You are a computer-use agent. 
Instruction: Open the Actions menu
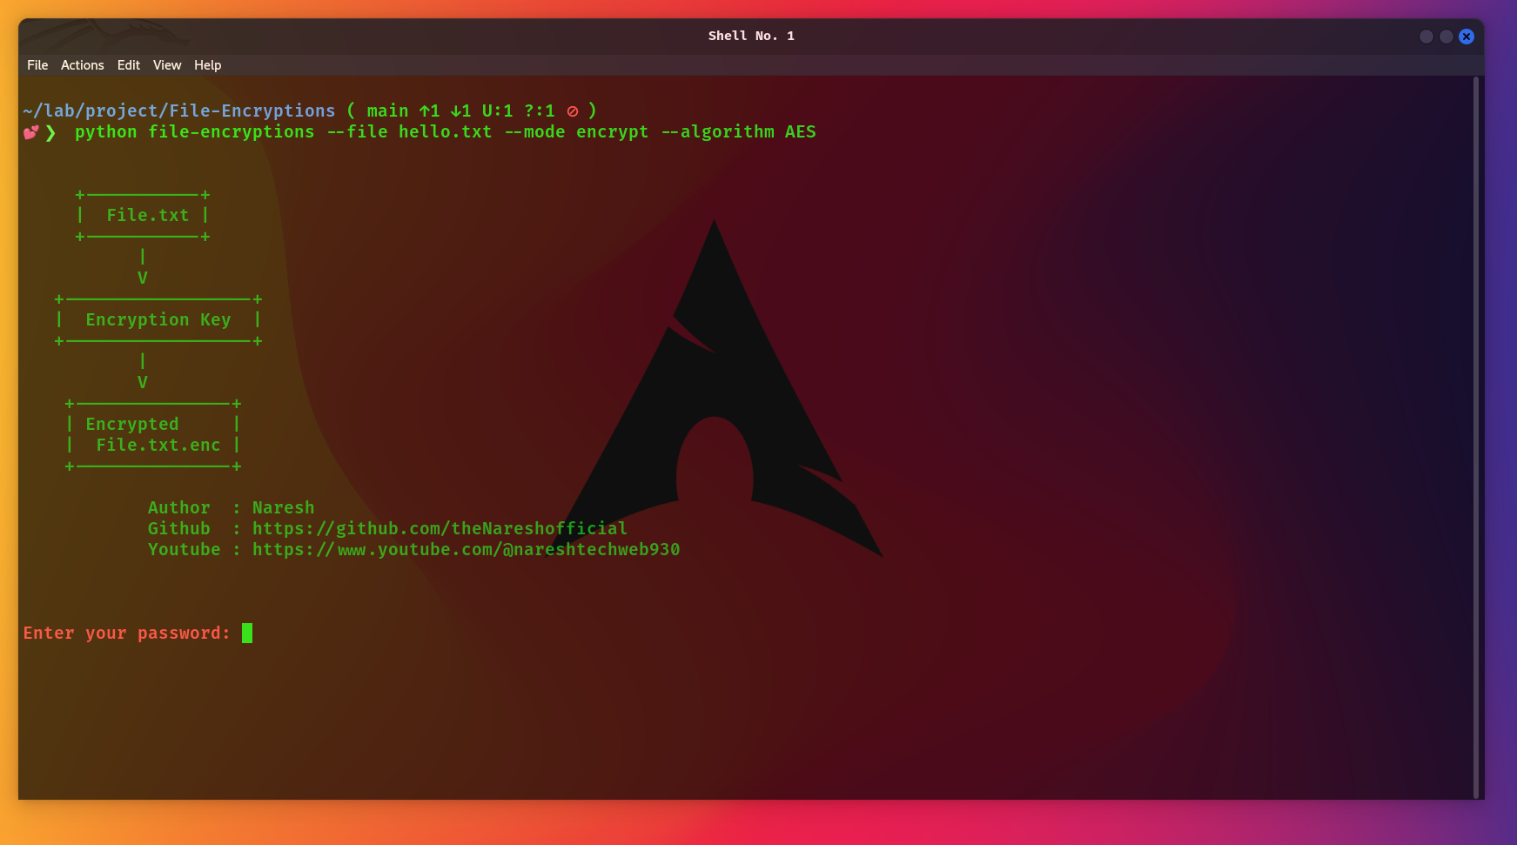(83, 65)
